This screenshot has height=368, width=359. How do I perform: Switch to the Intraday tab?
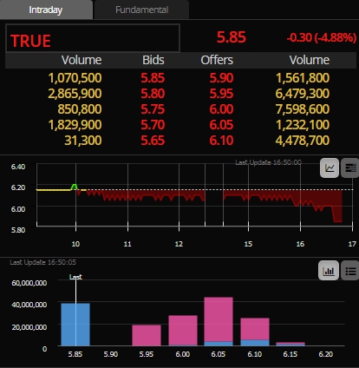click(x=46, y=10)
